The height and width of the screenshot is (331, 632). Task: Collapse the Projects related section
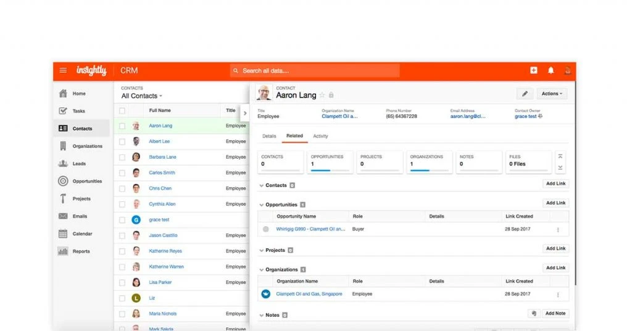[262, 250]
